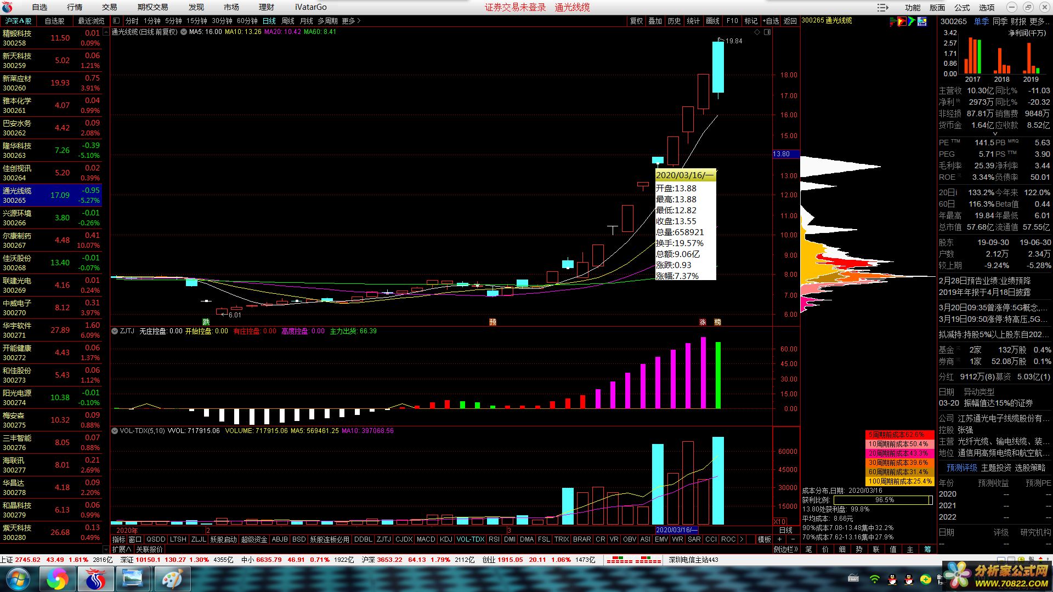1053x592 pixels.
Task: Open the 交易 menu
Action: coord(110,7)
